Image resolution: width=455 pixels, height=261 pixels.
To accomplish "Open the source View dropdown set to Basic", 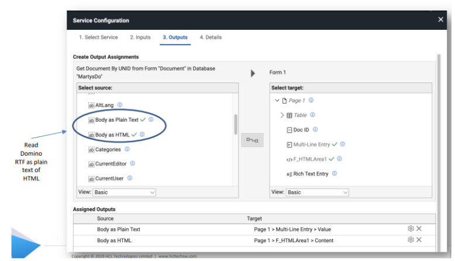I will 124,192.
